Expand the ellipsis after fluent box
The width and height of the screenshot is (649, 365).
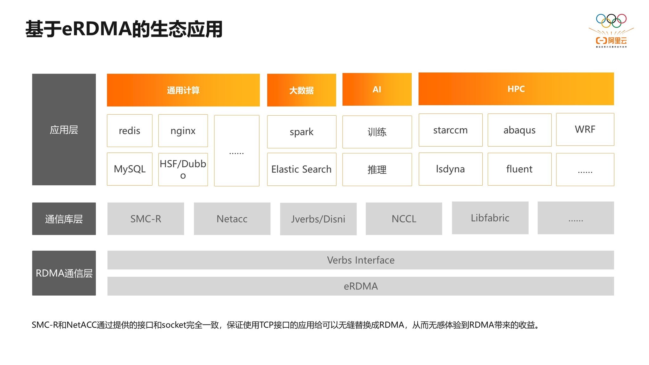pos(585,169)
